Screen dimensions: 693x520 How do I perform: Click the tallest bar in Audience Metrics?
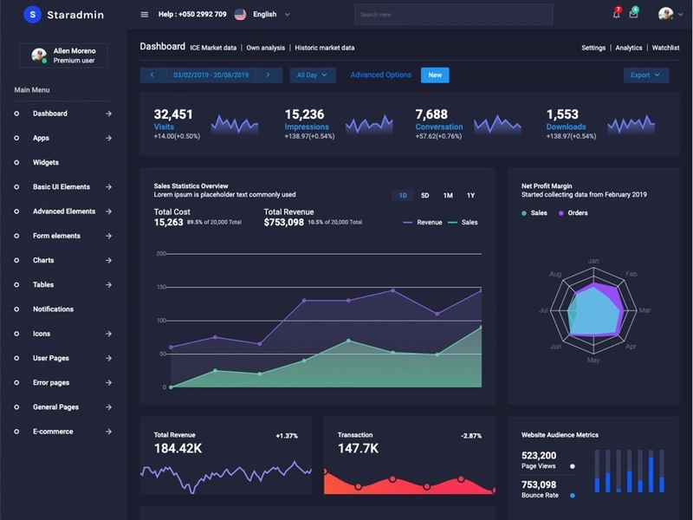coord(651,474)
